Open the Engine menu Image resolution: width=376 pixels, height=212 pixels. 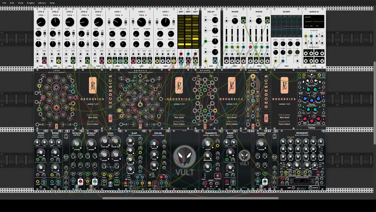[x=31, y=3]
